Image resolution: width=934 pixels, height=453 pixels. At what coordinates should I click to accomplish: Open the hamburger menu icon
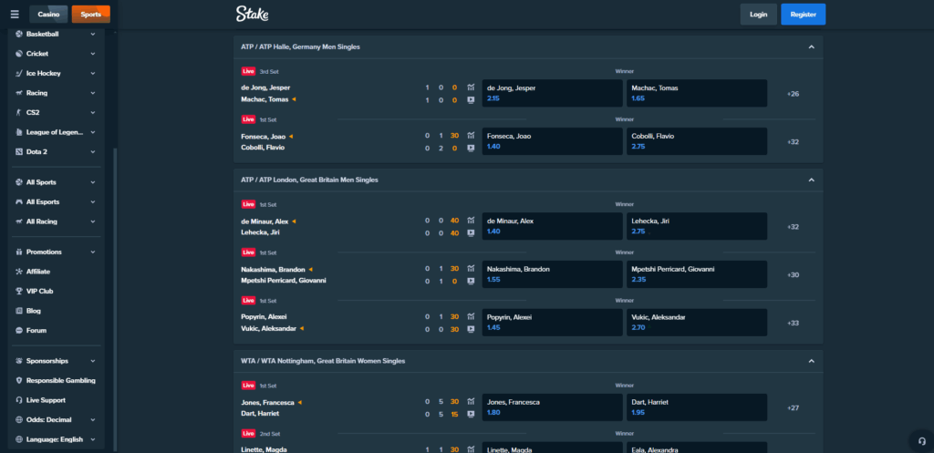pos(15,15)
